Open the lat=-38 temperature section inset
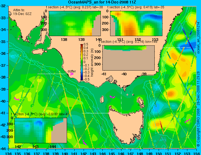The image size is (201, 155). [75, 24]
